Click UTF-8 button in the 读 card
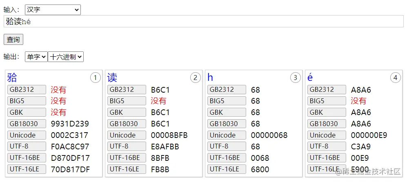This screenshot has height=182, width=407. (x=127, y=146)
